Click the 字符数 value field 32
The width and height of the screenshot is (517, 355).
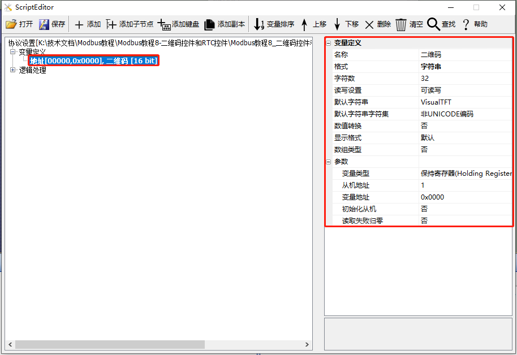click(465, 79)
